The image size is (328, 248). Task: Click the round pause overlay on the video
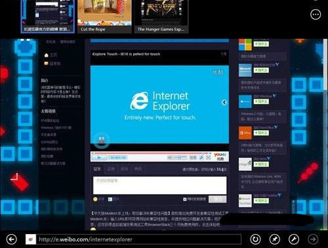[x=101, y=140]
